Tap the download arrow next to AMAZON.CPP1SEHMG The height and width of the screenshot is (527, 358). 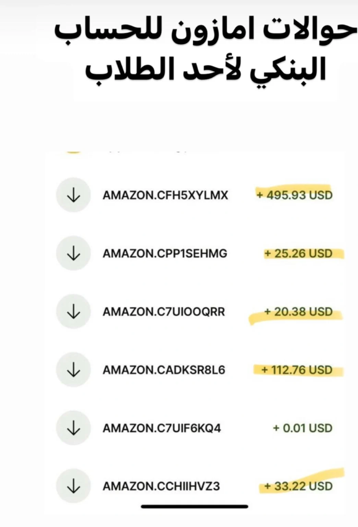coord(73,253)
